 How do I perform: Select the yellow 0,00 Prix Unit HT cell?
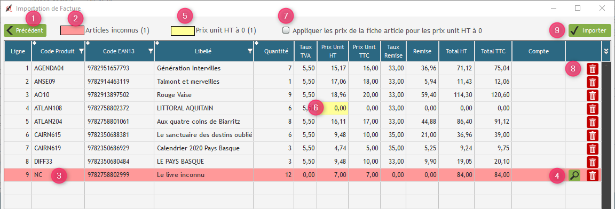click(333, 108)
